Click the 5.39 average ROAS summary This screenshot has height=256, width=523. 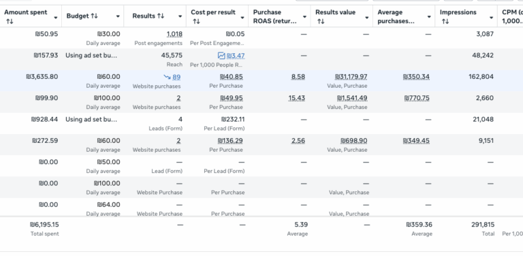[x=302, y=225]
